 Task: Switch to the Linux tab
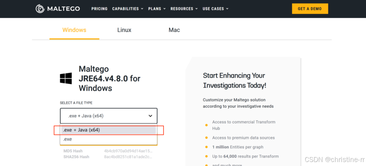point(124,30)
